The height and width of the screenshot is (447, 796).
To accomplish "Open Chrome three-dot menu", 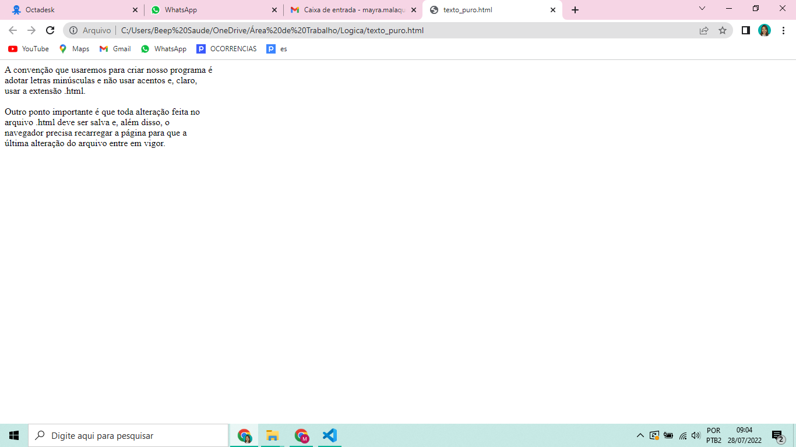I will point(783,30).
